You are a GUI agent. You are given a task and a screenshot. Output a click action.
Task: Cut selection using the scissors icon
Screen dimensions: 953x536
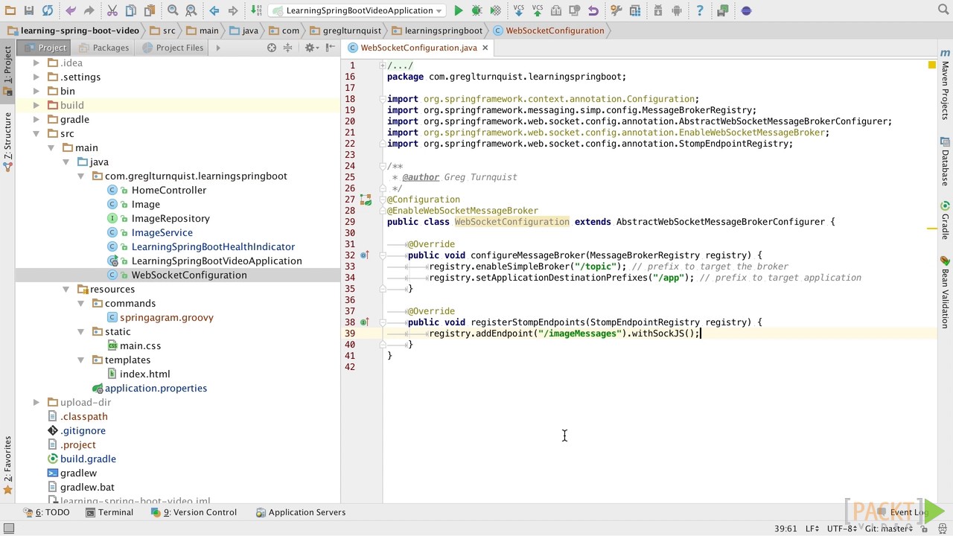coord(112,10)
